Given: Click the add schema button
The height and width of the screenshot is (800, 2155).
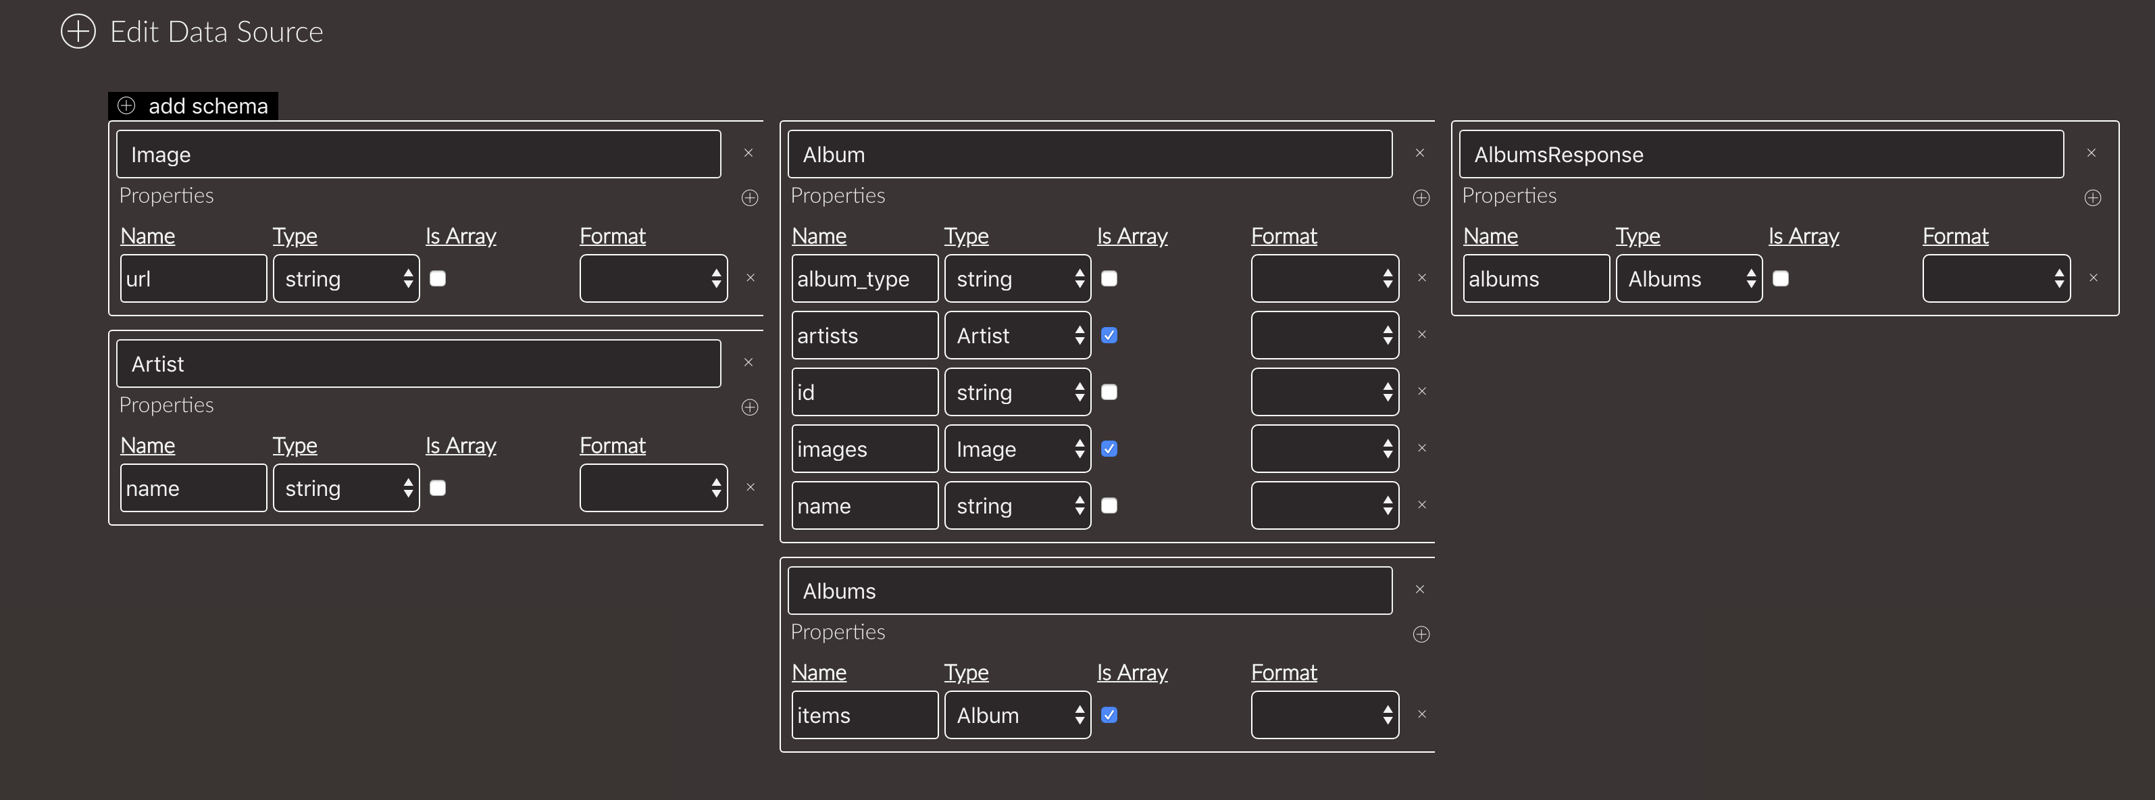Looking at the screenshot, I should click(x=193, y=105).
